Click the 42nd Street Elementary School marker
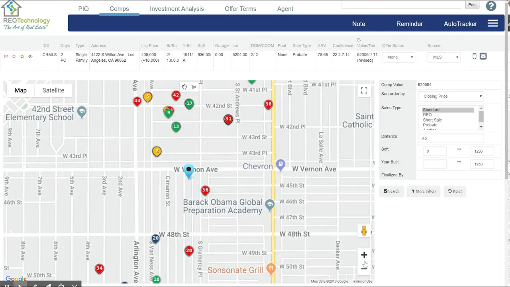 (82, 112)
